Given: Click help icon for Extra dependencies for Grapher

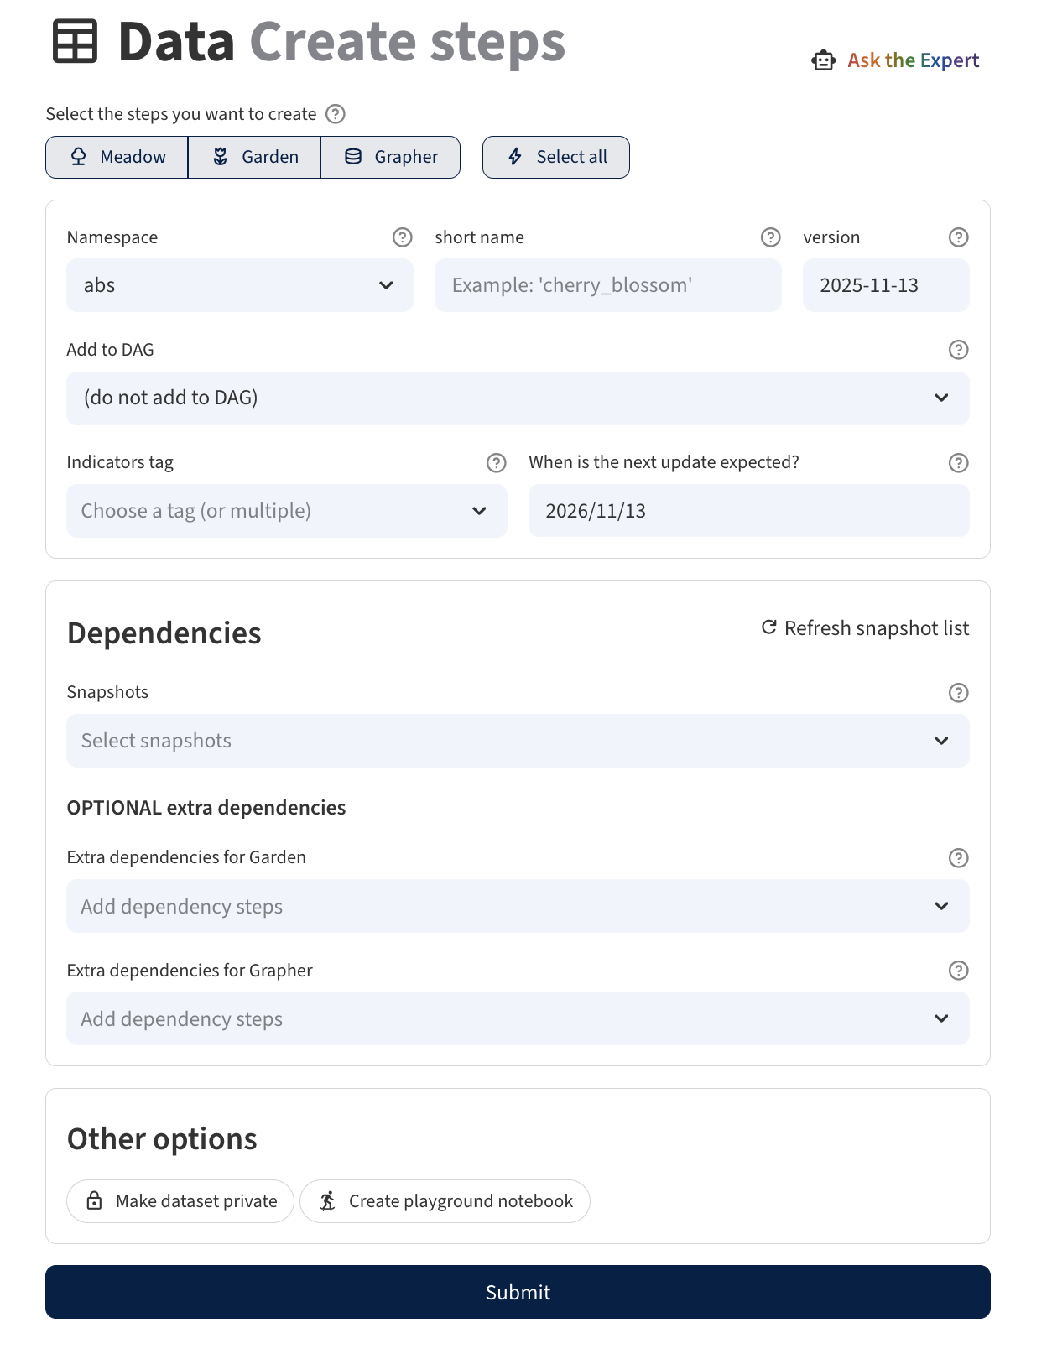Looking at the screenshot, I should click(959, 971).
